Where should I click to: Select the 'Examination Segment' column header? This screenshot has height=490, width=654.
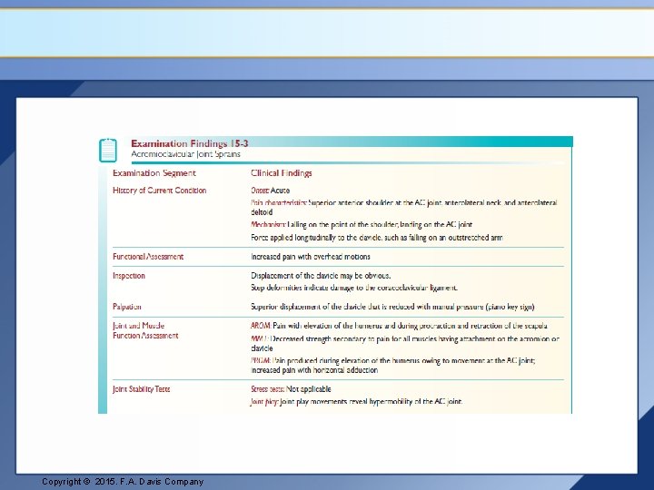(x=154, y=173)
